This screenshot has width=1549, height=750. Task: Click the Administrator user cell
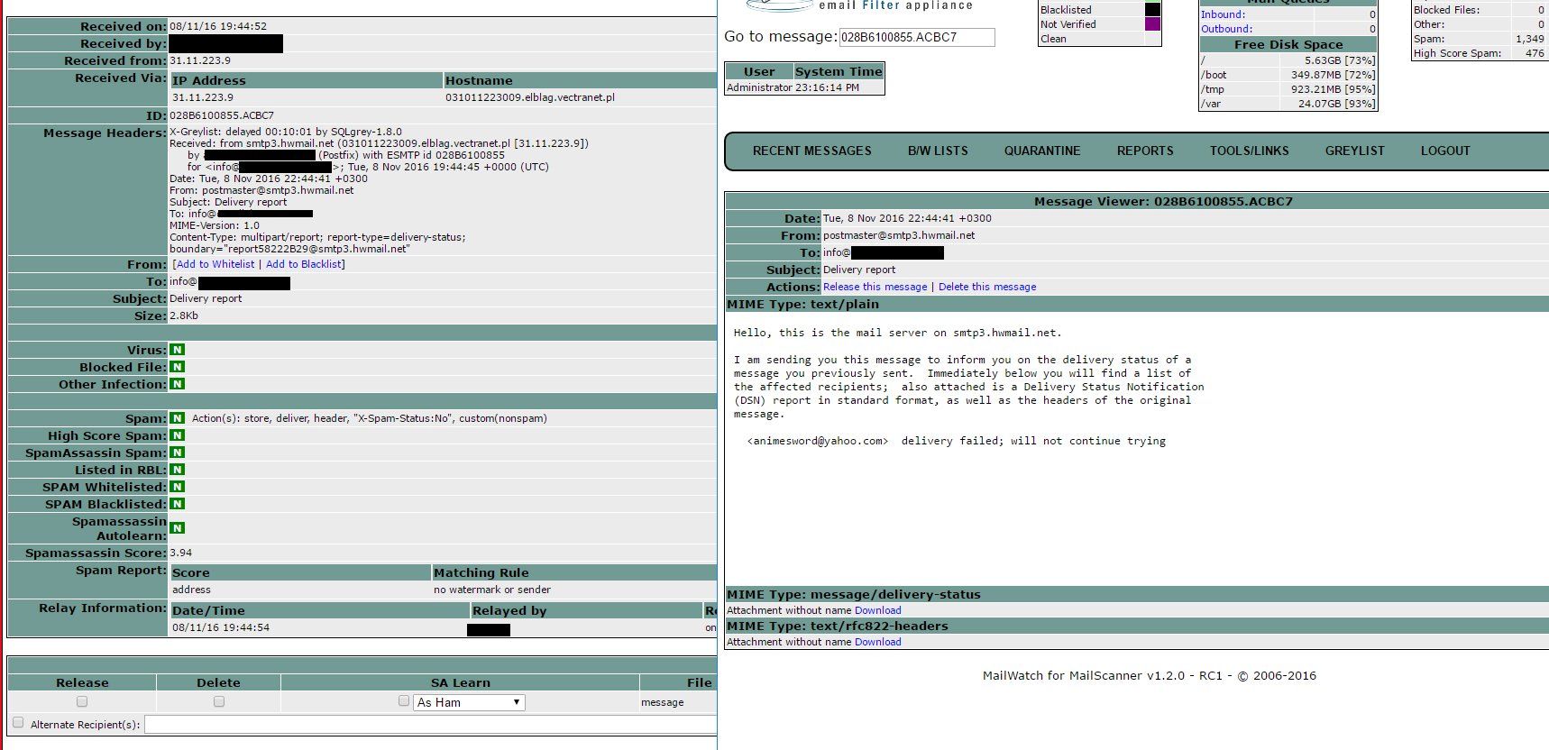(760, 87)
